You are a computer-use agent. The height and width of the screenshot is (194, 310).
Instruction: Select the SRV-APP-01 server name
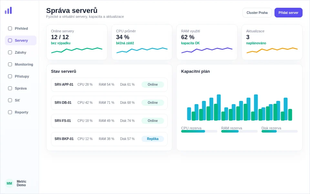[x=64, y=84]
